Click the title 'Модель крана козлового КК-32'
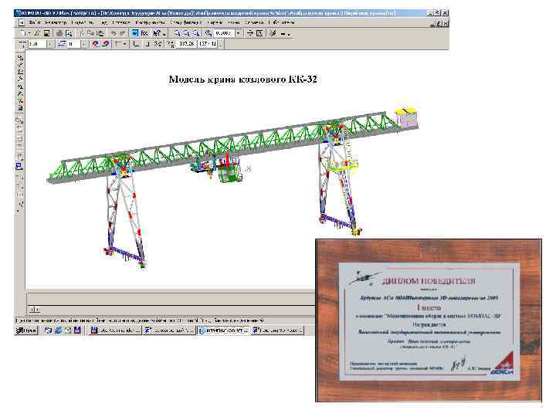This screenshot has width=556, height=417. [242, 79]
